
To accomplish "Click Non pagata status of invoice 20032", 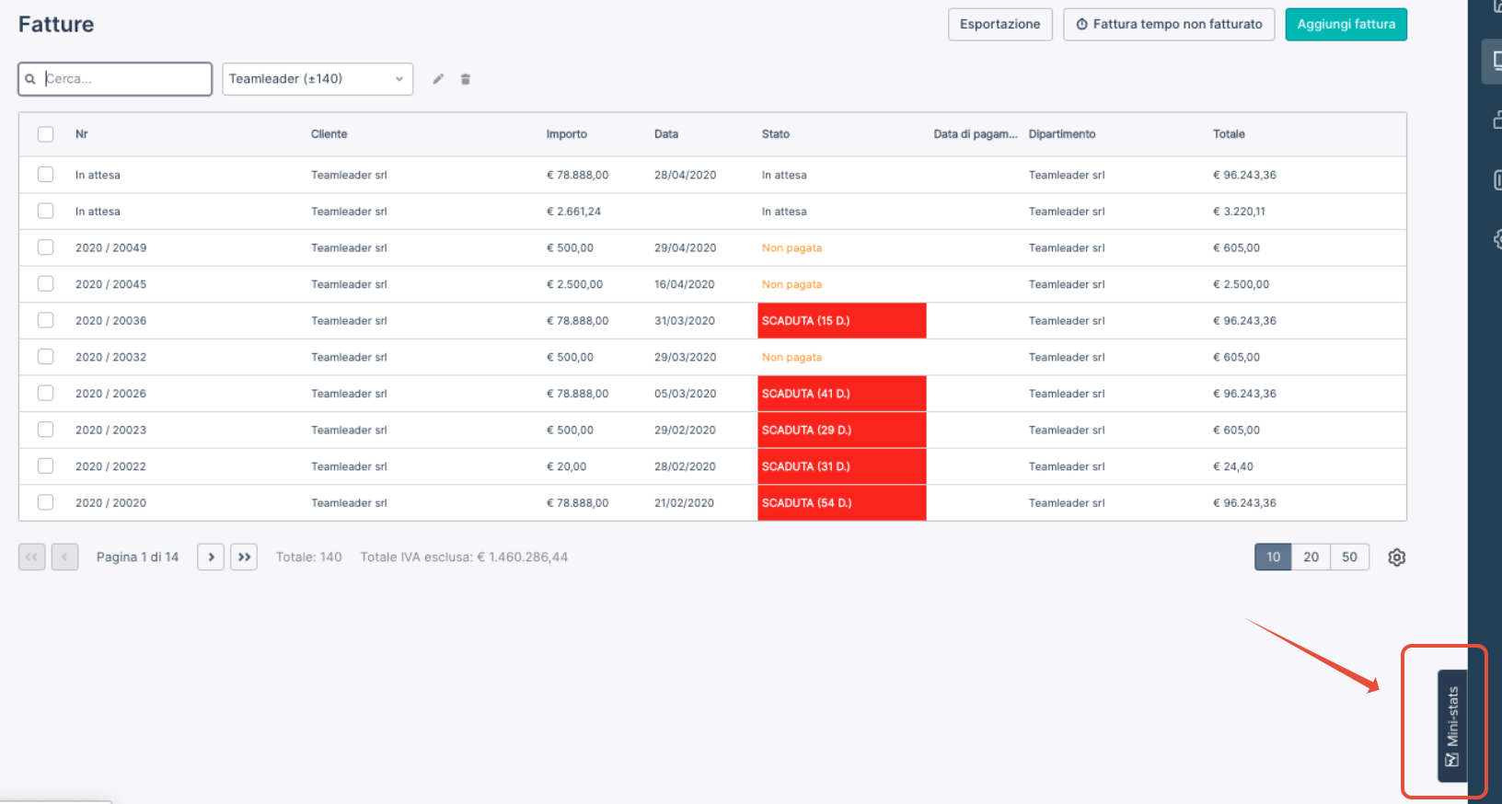I will tap(791, 357).
